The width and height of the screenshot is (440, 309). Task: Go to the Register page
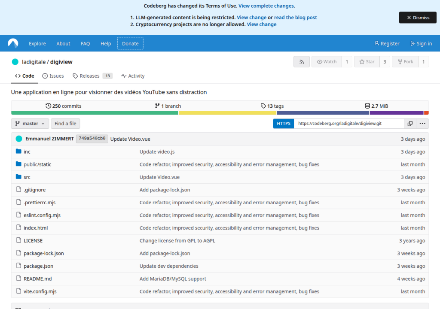coord(387,43)
